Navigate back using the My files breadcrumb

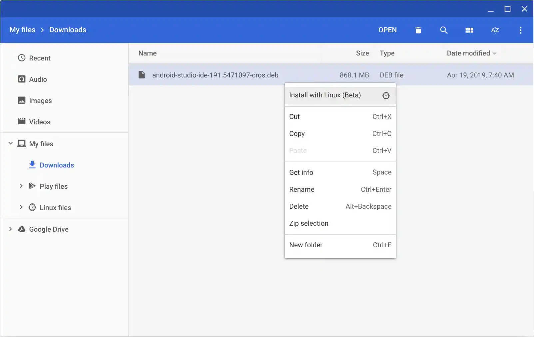point(22,30)
